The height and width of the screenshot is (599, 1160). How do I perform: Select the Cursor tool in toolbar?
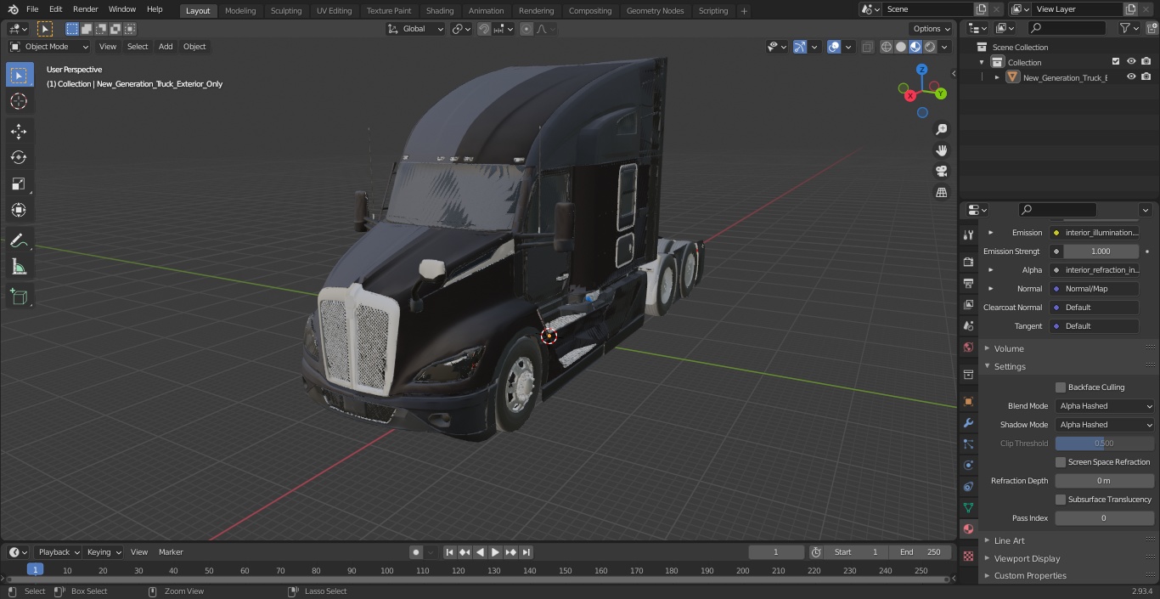(19, 101)
